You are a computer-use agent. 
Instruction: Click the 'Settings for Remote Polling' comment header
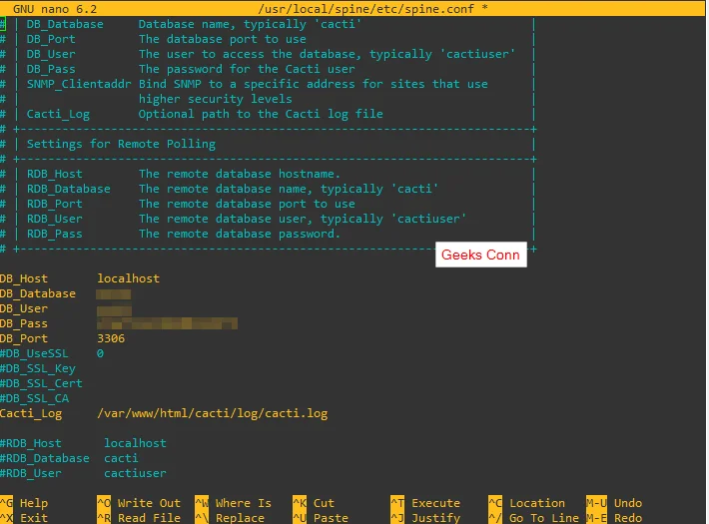tap(121, 144)
